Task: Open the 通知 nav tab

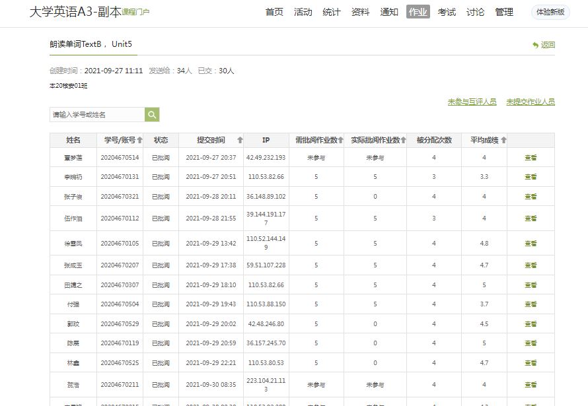Action: 389,12
